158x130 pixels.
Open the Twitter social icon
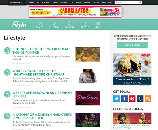click(116, 99)
